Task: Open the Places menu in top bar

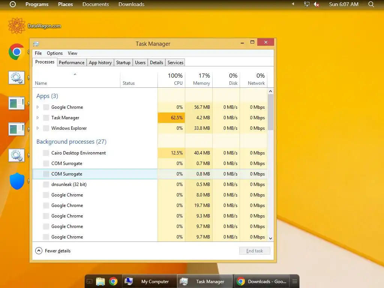Action: click(65, 4)
